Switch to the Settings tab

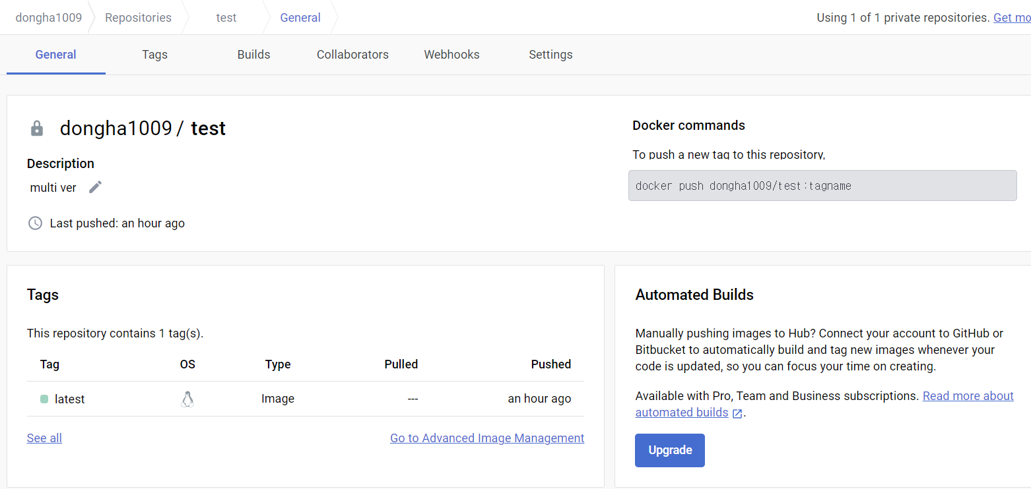point(550,55)
